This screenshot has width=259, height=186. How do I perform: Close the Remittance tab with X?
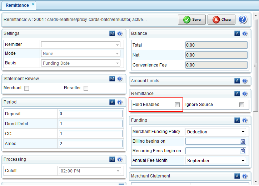[x=33, y=5]
